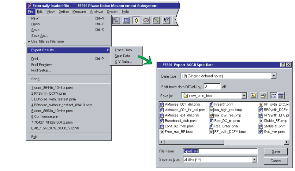Choose Exit from File menu
This screenshot has height=171, width=295.
tap(69, 137)
